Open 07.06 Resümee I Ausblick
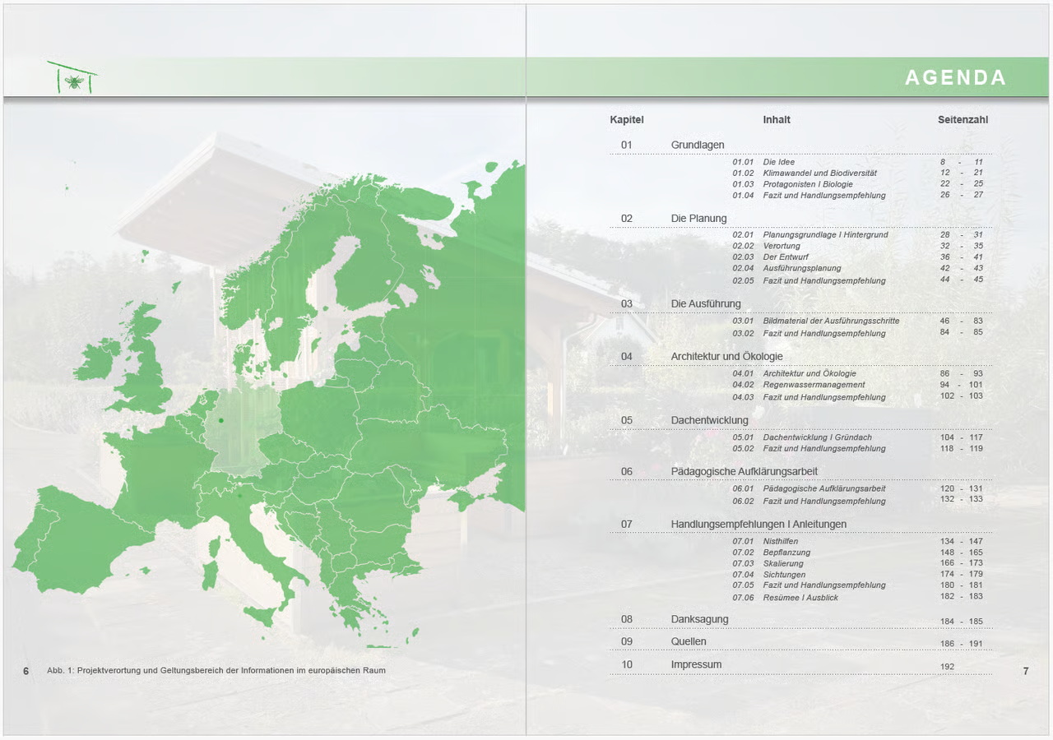Screen dimensions: 1053x740 tap(800, 598)
